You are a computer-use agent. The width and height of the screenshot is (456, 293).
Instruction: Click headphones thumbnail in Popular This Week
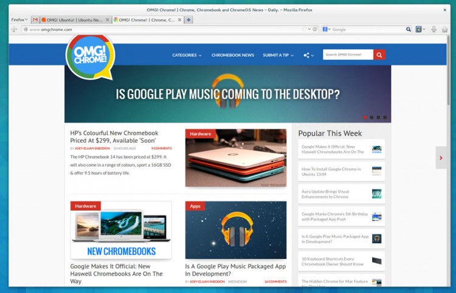coord(376,239)
